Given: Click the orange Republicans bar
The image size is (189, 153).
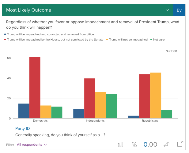Looking at the screenshot, I should point(156,95).
